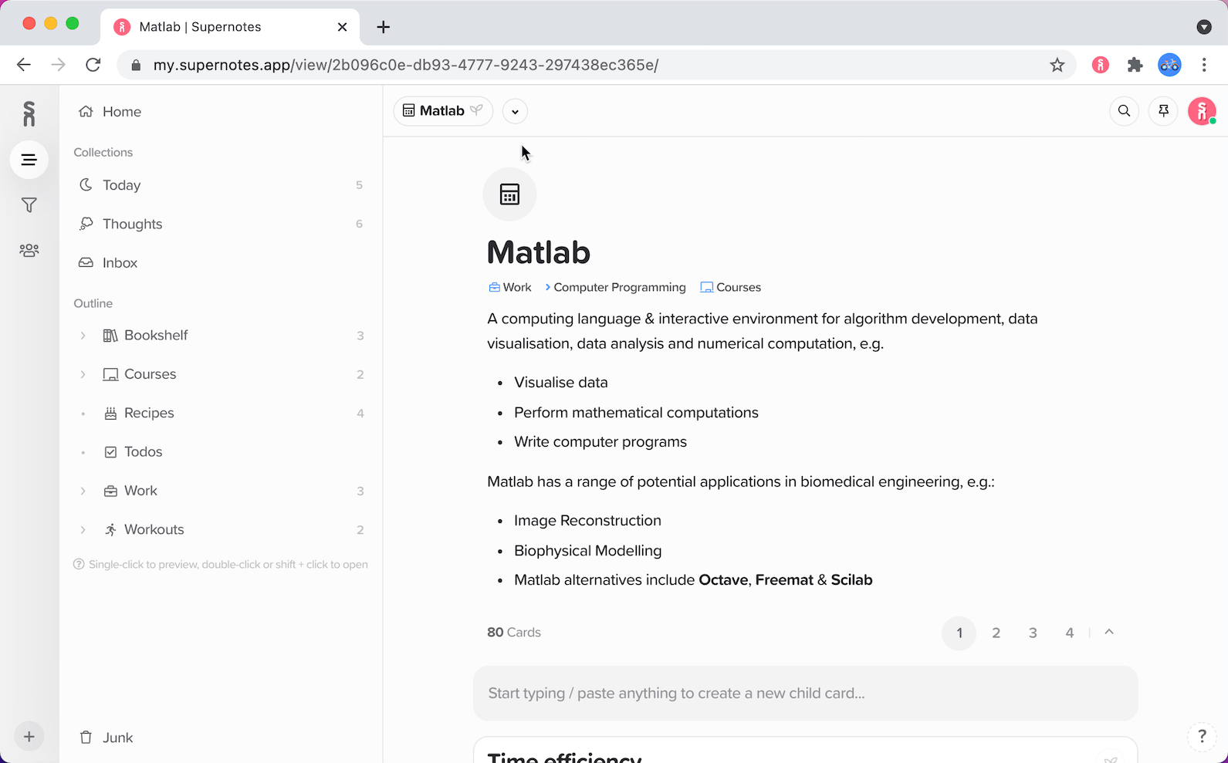Screen dimensions: 1228x763
Task: Follow the Computer Programming parent link
Action: [619, 287]
